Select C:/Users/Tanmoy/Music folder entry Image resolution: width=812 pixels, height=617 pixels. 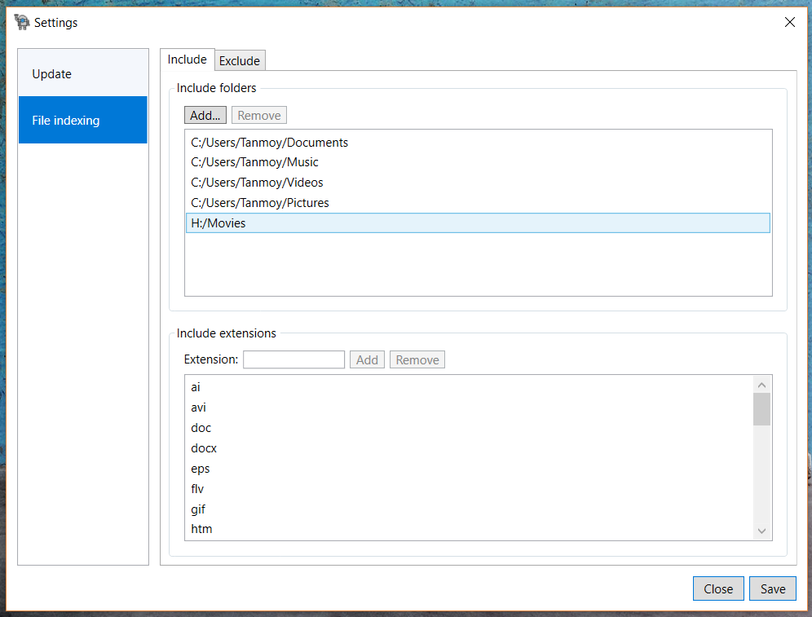pos(478,162)
